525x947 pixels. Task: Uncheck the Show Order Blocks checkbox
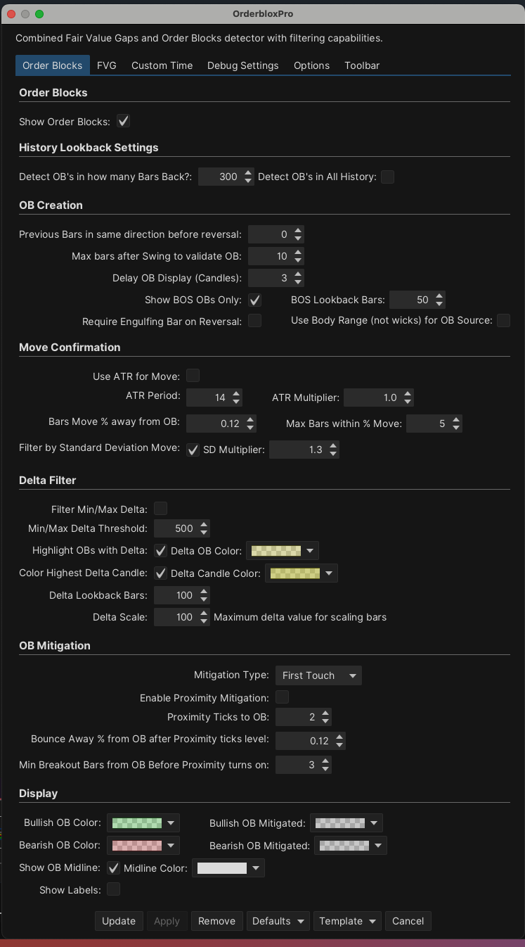click(124, 121)
